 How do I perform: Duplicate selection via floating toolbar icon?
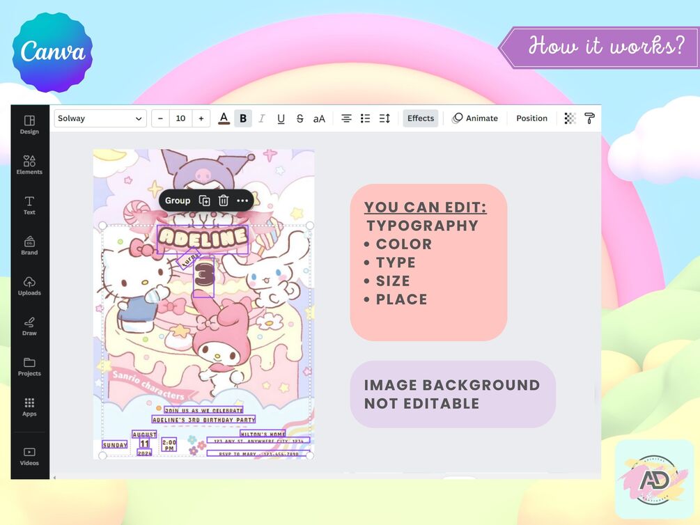point(205,201)
